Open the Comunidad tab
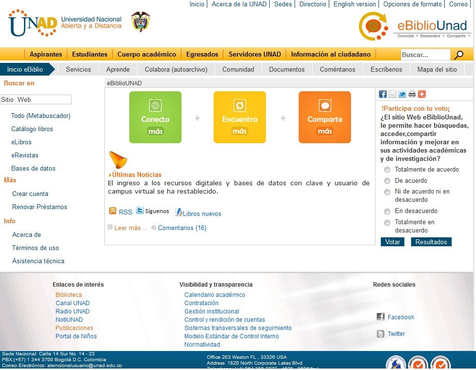 (x=238, y=70)
